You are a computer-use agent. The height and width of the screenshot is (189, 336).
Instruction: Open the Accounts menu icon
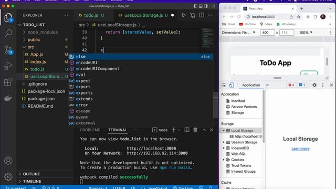[8, 161]
